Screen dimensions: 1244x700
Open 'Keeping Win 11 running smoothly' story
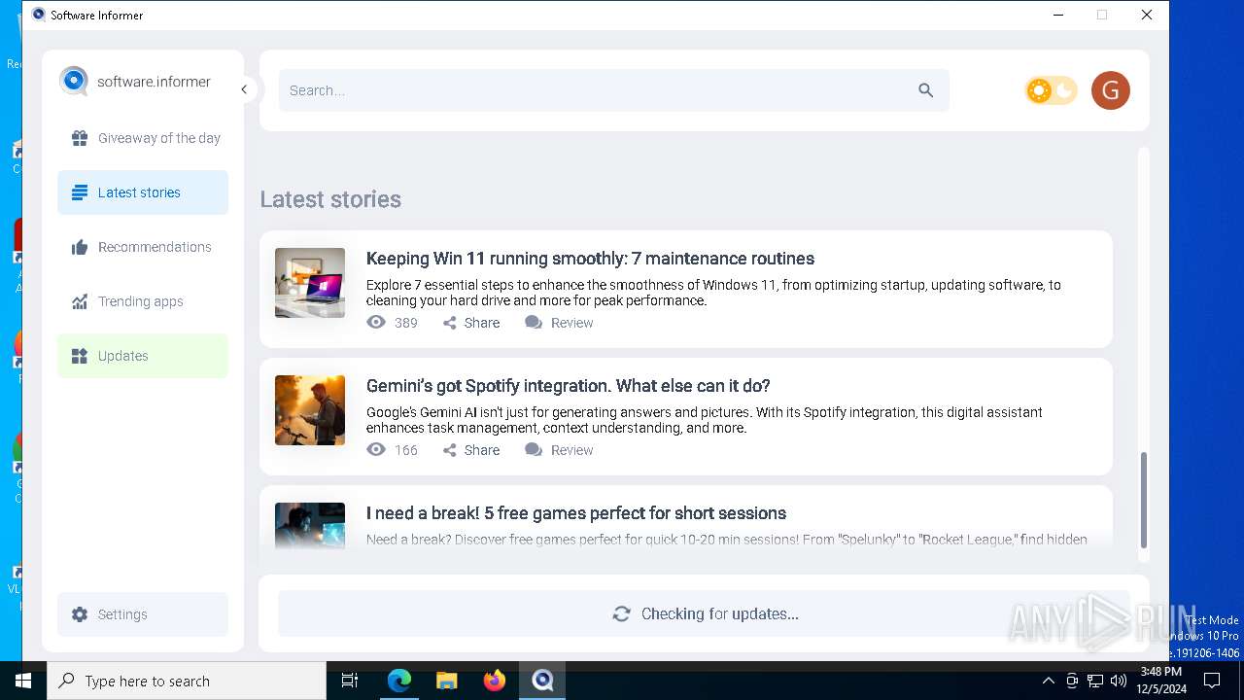[x=590, y=259]
